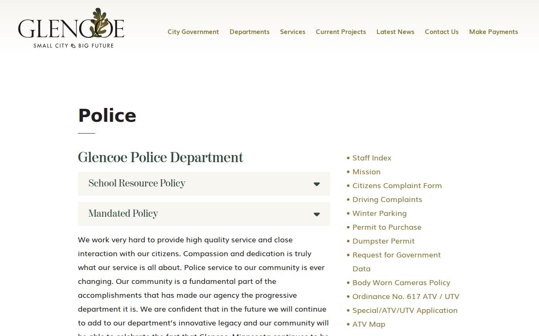Open Staff Index link

[x=372, y=158]
